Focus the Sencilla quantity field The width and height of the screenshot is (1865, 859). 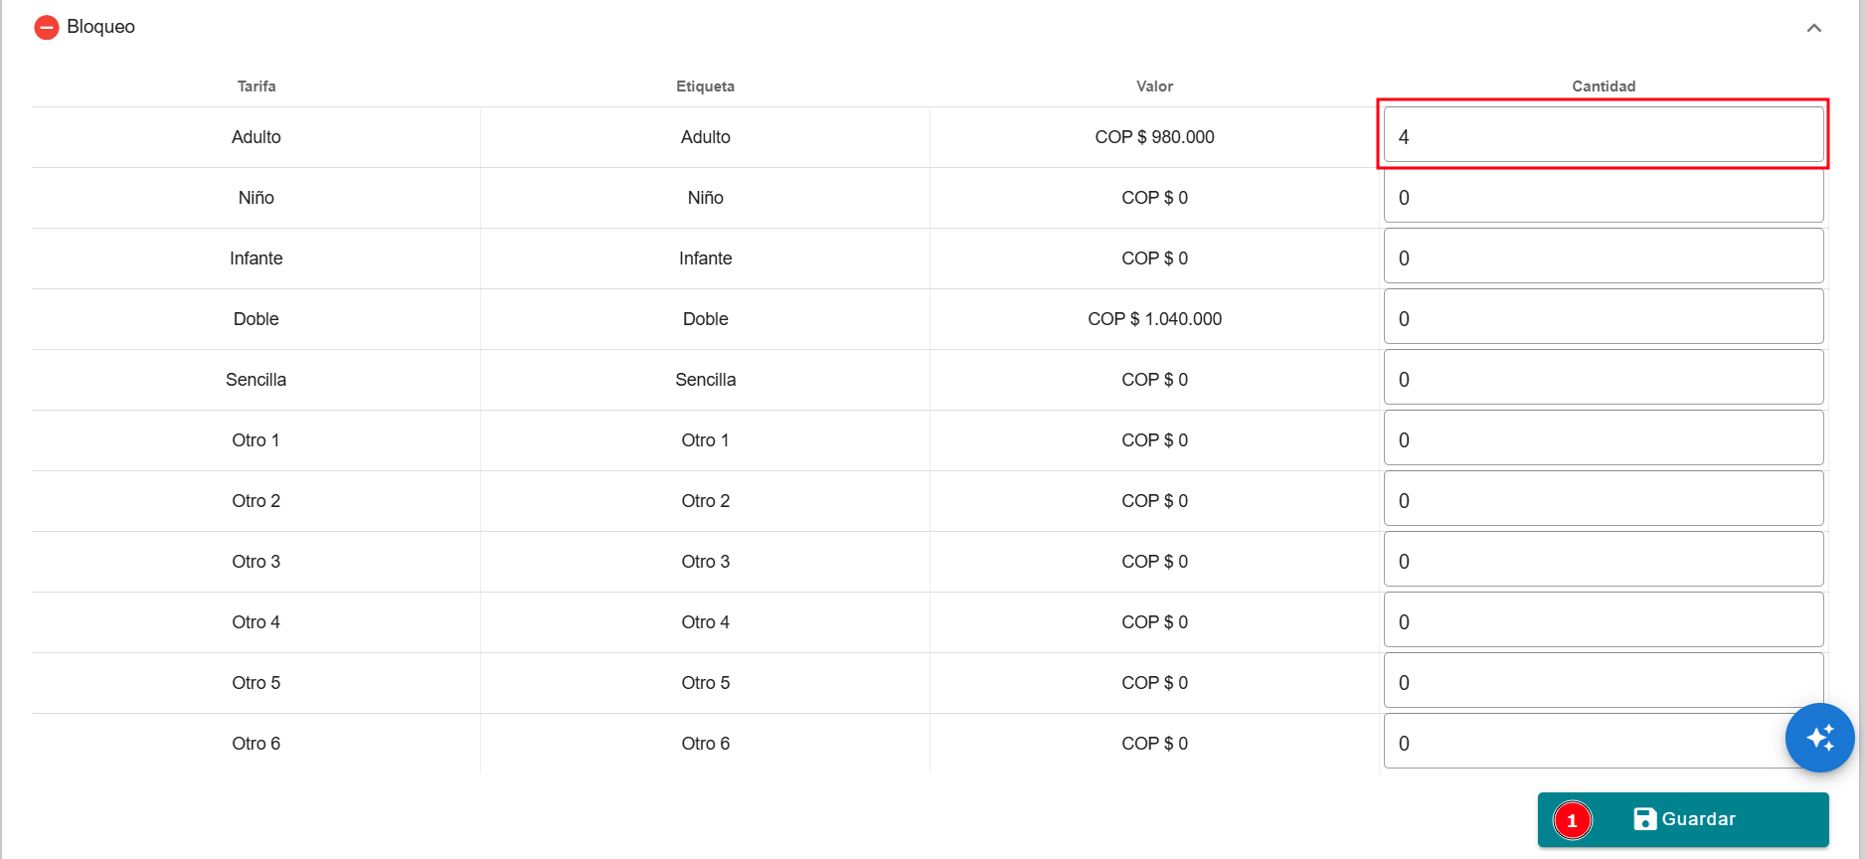pyautogui.click(x=1603, y=379)
